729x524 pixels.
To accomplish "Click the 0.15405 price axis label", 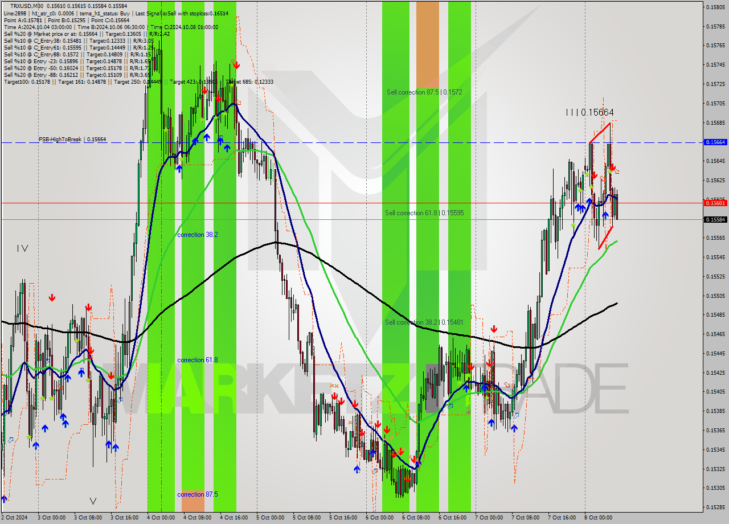I will pyautogui.click(x=715, y=391).
